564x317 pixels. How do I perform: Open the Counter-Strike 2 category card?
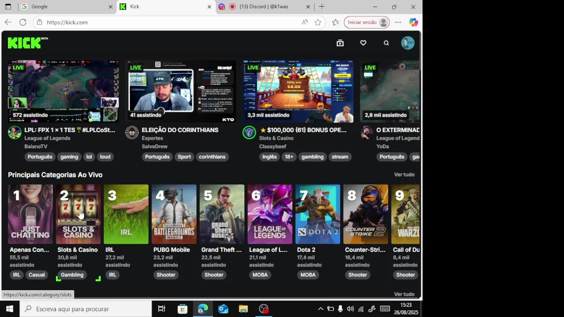tap(366, 214)
